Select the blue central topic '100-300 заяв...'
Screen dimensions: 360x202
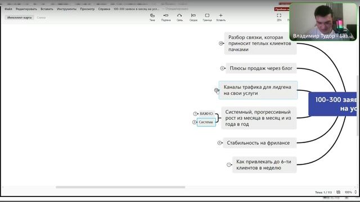point(333,104)
